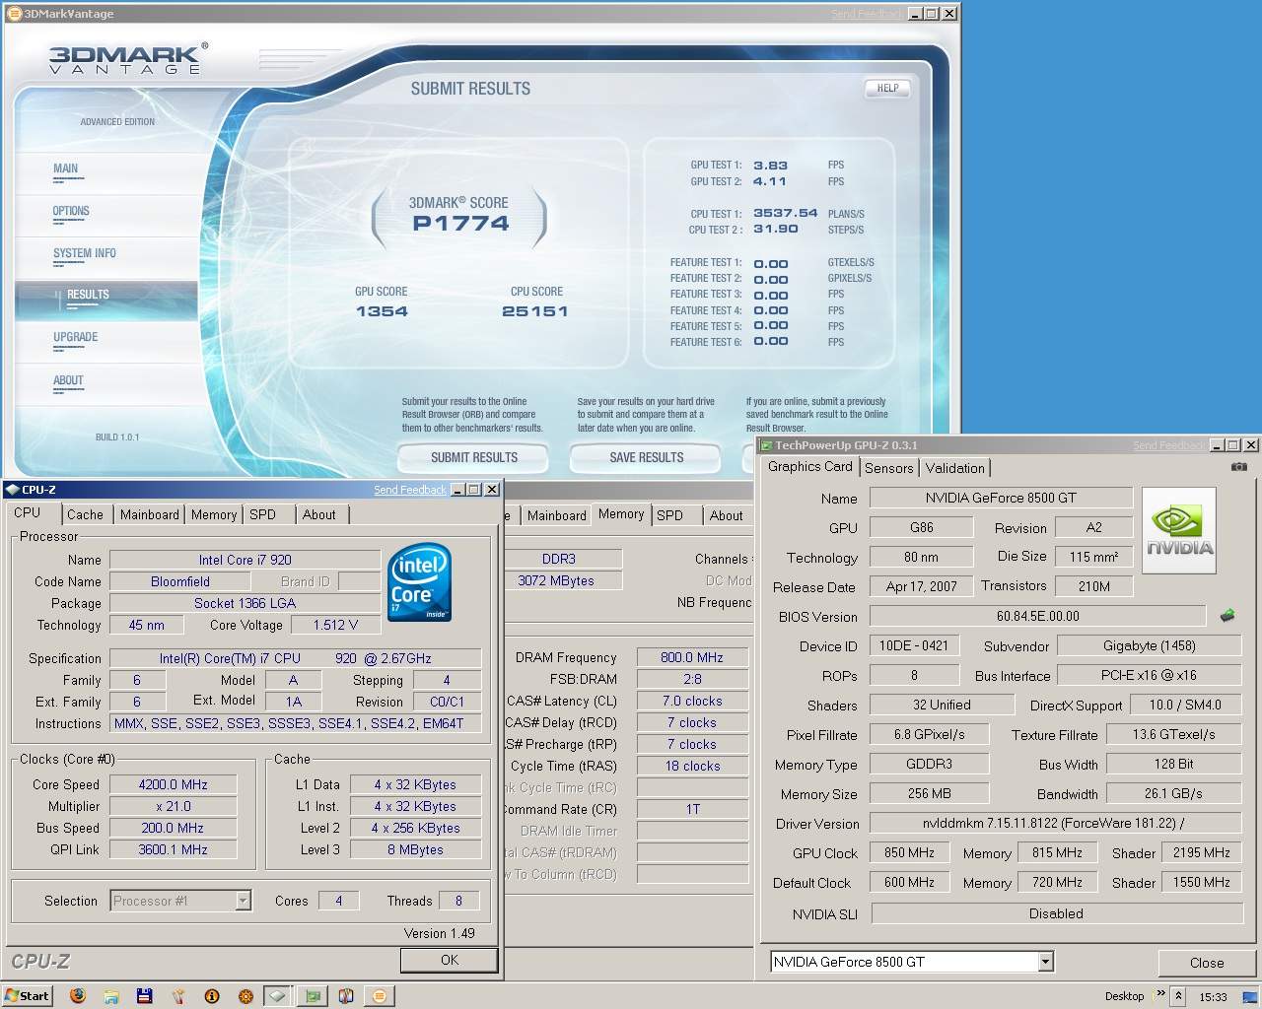Click the CPU name Intel Core i7 920
The image size is (1262, 1009).
pos(245,560)
